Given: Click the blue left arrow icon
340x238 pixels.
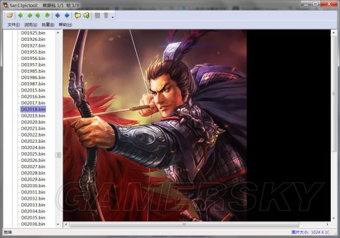Looking at the screenshot, I should click(57, 15).
